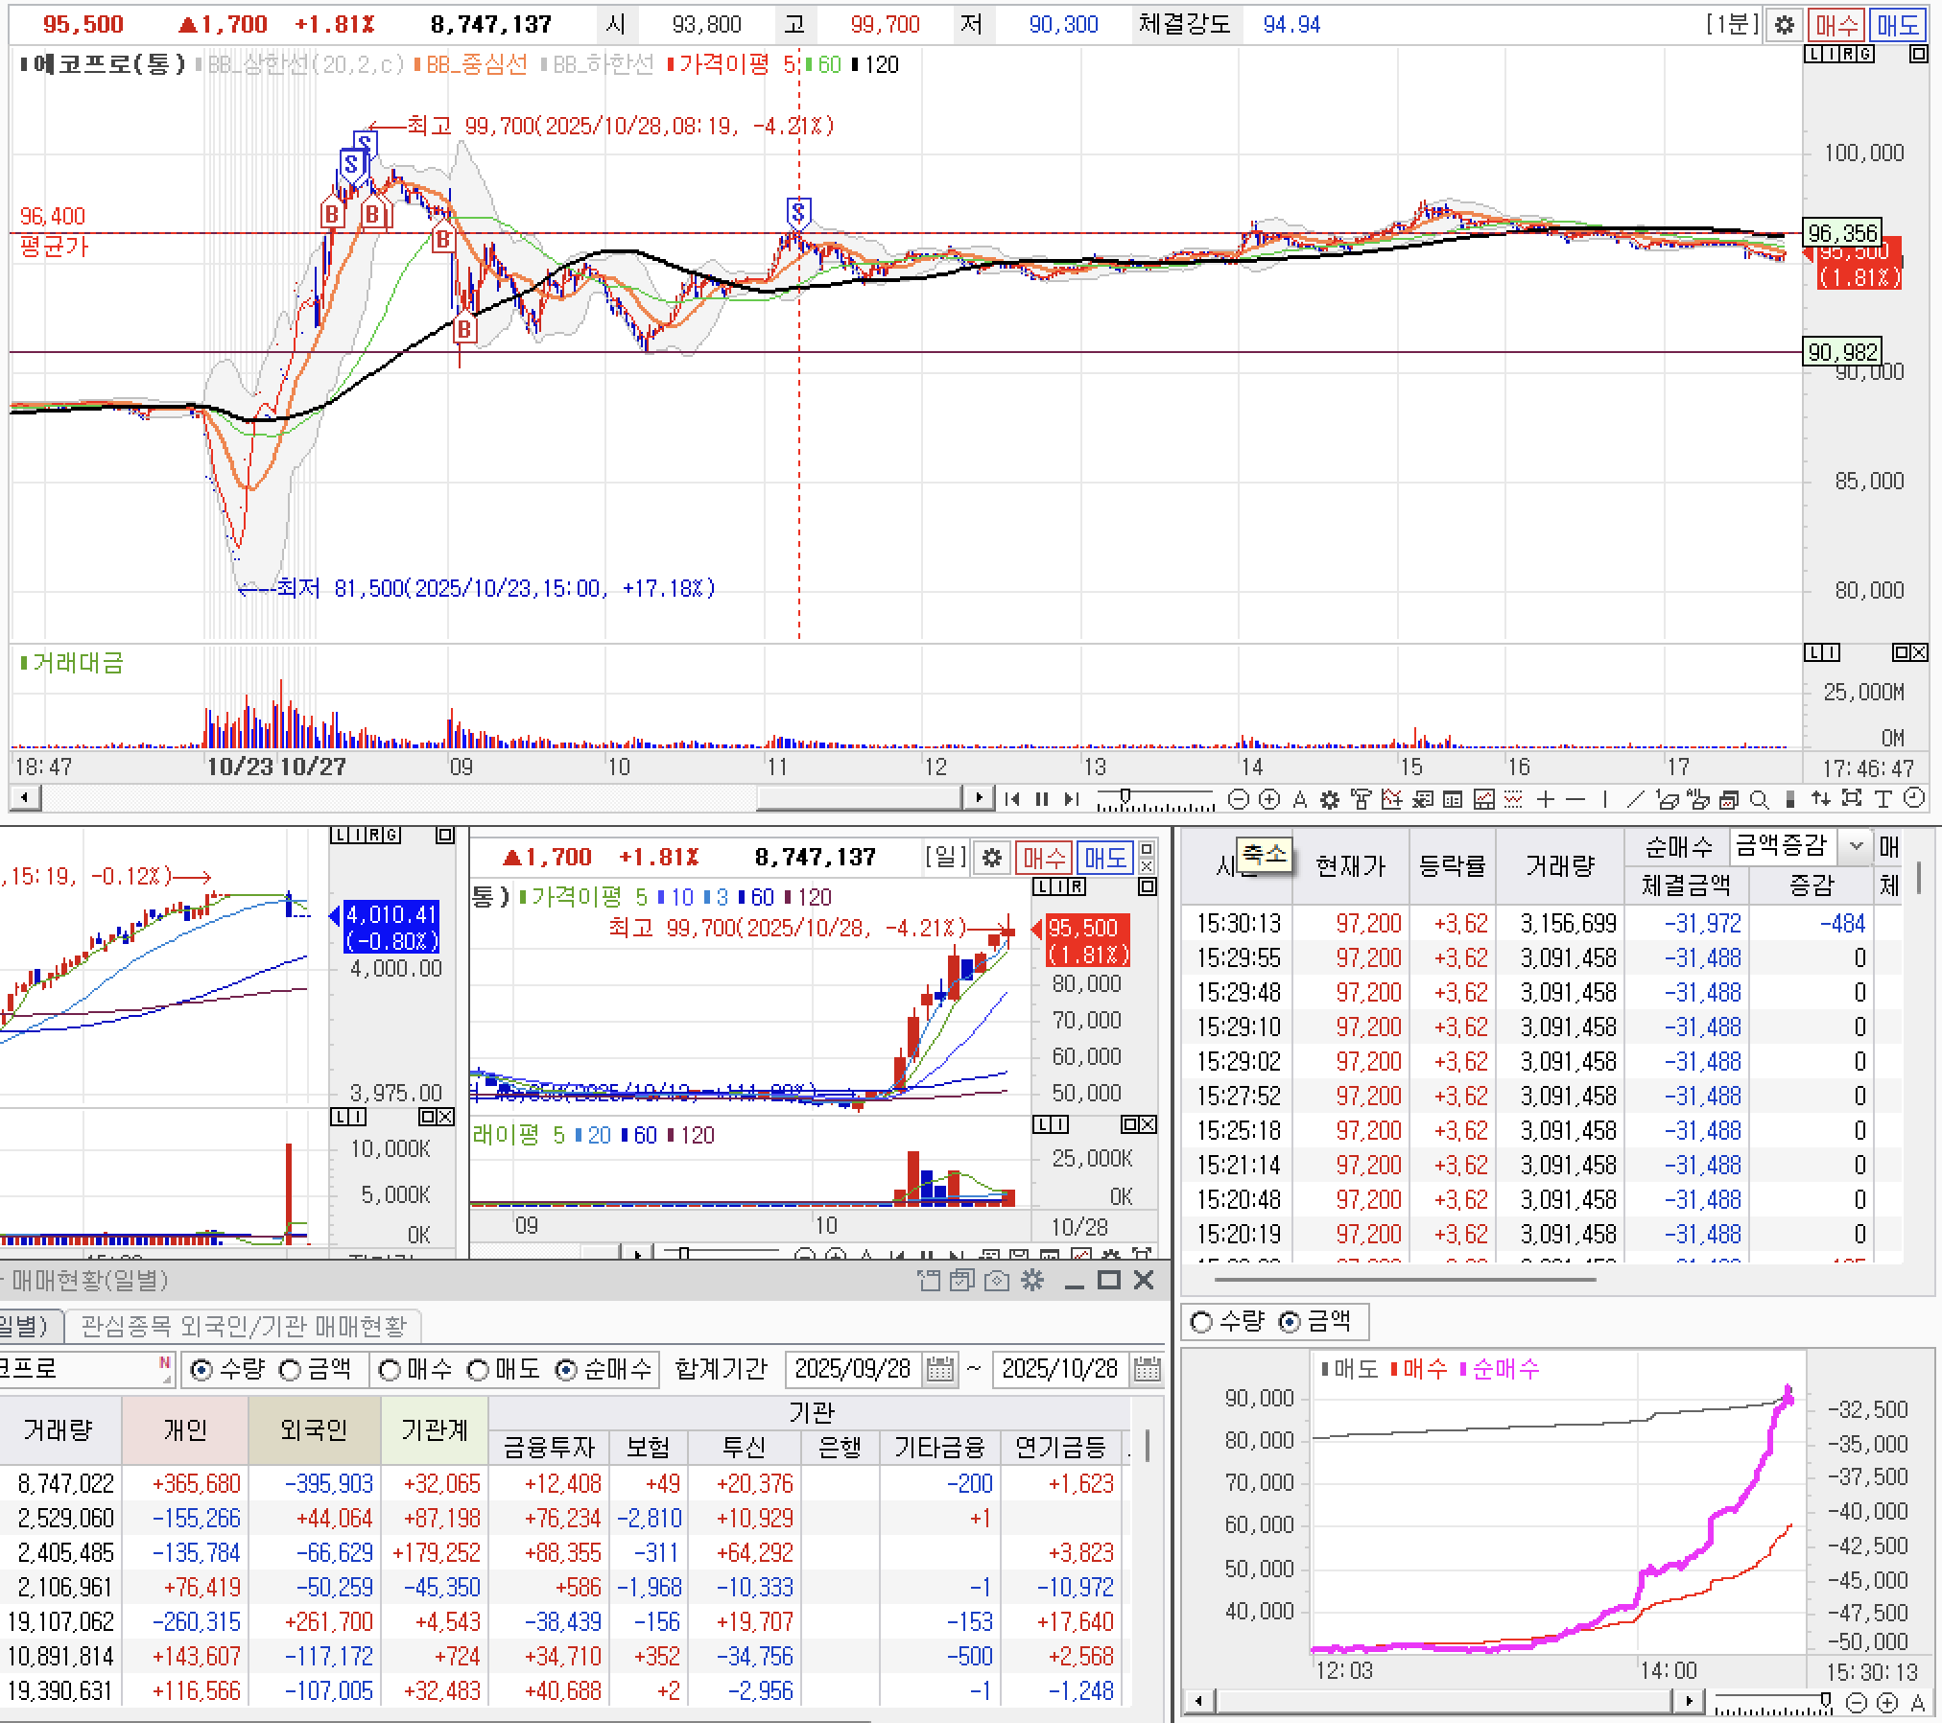Click the zoom-out minus icon on chart toolbar
The width and height of the screenshot is (1942, 1723).
coord(1239,799)
